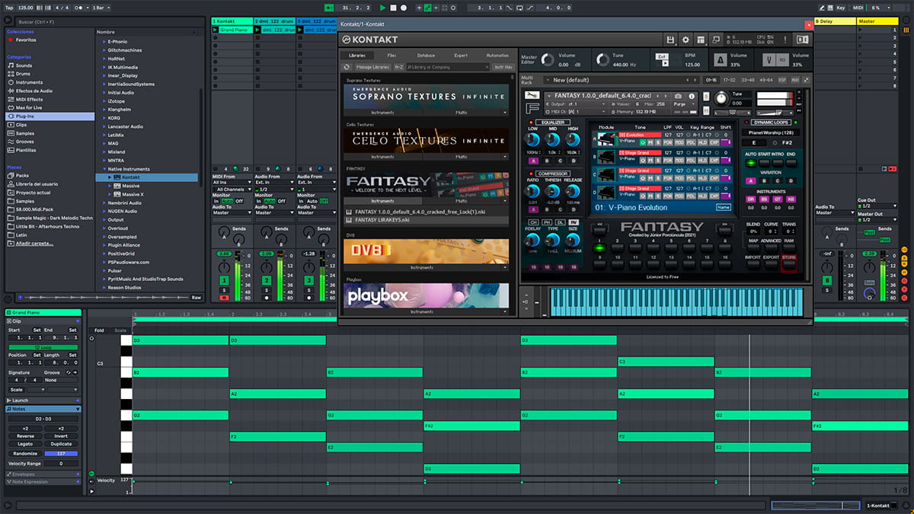Click Ableton Play button in transport
914x514 pixels.
[x=383, y=7]
